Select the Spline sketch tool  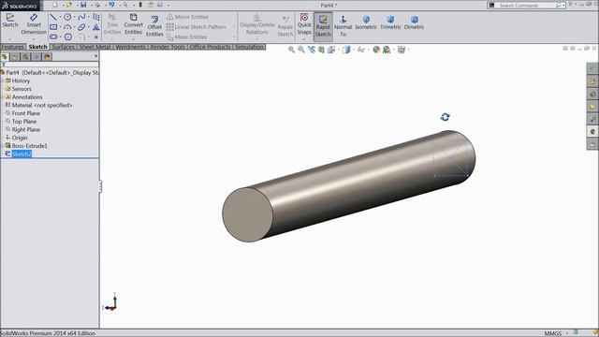point(81,17)
